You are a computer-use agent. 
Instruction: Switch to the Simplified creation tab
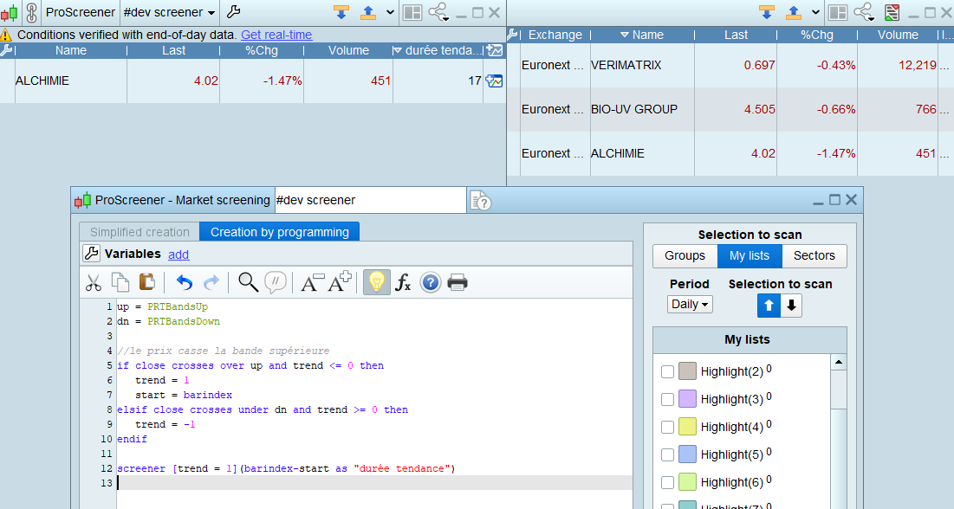coord(140,232)
